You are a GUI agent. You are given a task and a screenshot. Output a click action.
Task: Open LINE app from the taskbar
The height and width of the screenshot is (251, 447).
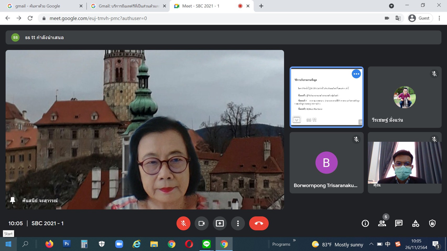tap(206, 244)
